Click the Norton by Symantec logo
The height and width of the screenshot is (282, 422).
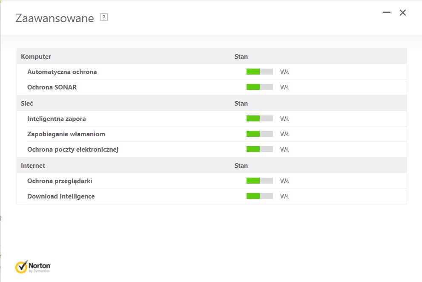click(x=33, y=267)
